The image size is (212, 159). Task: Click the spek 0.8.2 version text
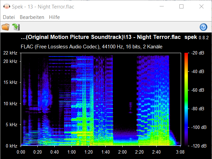pos(197,37)
